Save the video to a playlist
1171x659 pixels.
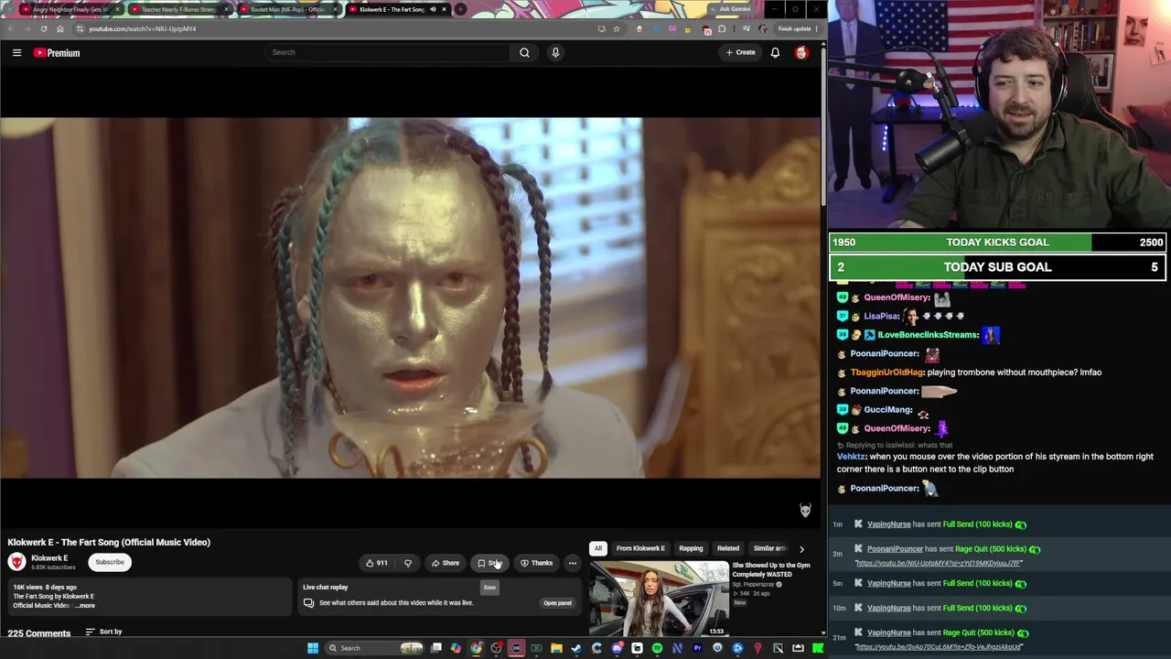[491, 563]
